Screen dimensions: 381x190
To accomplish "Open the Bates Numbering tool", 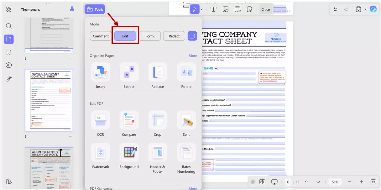I will click(186, 158).
